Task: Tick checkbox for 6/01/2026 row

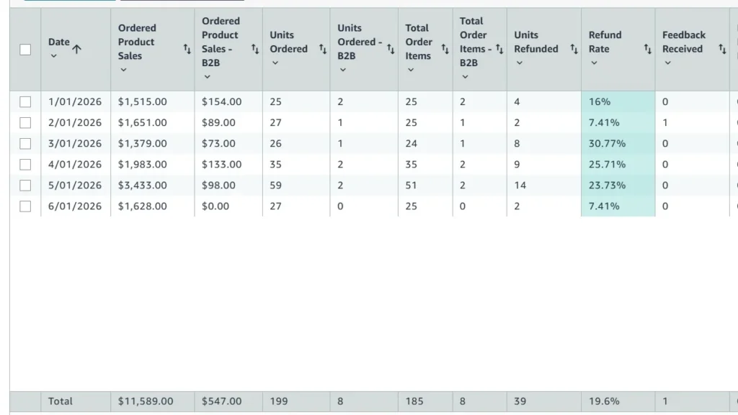Action: (x=25, y=206)
